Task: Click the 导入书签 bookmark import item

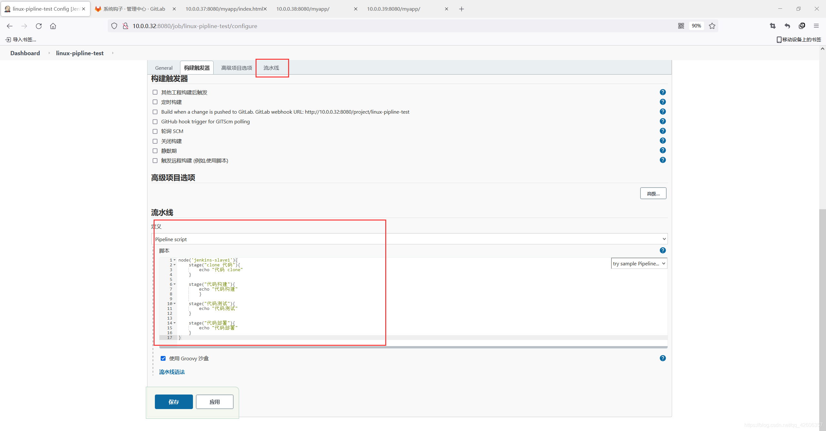Action: [21, 39]
